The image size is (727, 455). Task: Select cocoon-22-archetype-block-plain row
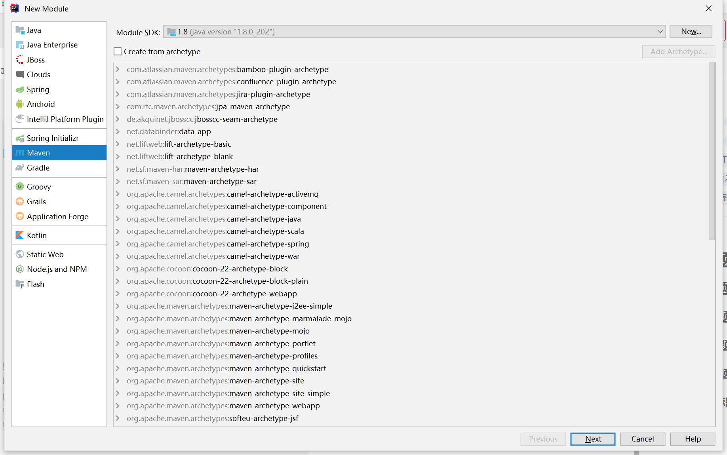(411, 281)
